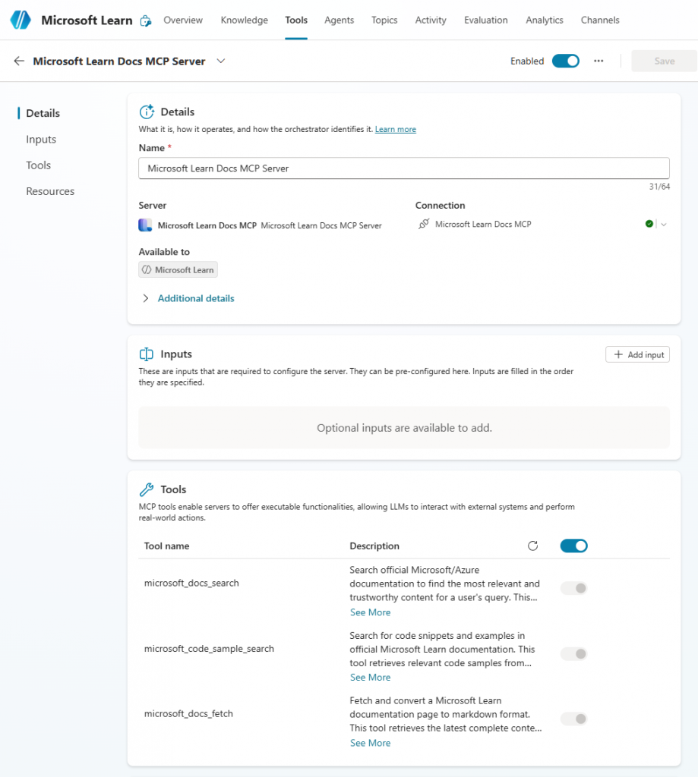
Task: Enable the microsoft_docs_fetch tool
Action: coord(573,719)
